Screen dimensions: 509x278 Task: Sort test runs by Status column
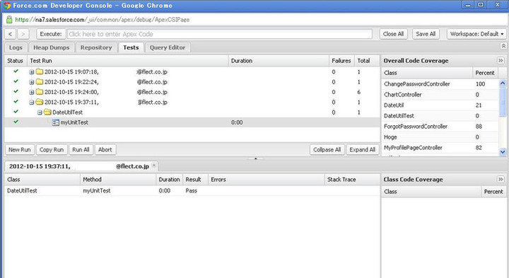tap(16, 61)
